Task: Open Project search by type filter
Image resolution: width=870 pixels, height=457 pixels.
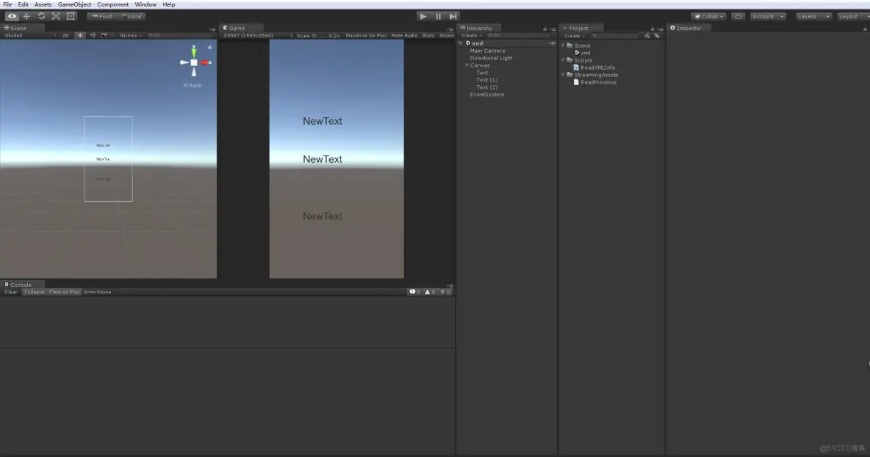Action: point(647,35)
